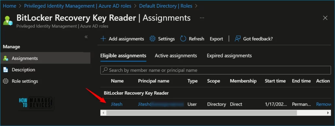Image resolution: width=335 pixels, height=126 pixels.
Task: Sort by Principal name column header
Action: [154, 81]
